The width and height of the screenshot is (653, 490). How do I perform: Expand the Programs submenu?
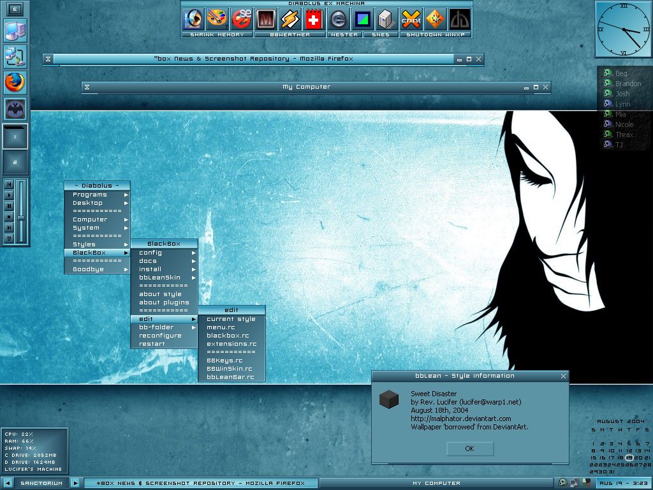click(98, 195)
